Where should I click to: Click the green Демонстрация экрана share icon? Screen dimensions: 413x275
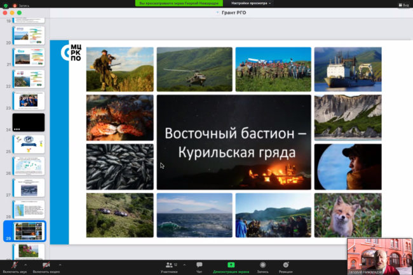(231, 265)
